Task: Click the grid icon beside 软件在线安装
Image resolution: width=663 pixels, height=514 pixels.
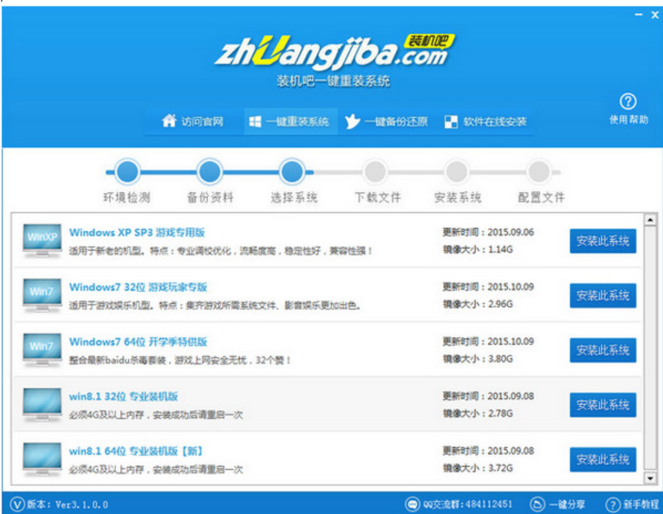Action: point(451,122)
